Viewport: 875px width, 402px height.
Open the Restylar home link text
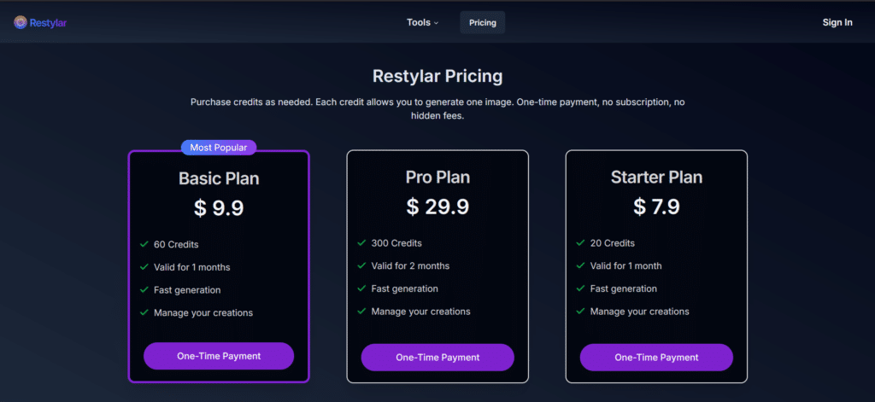48,23
